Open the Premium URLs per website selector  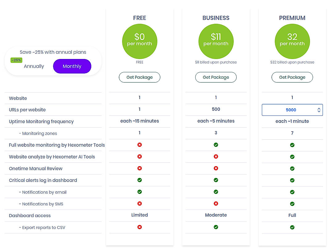[x=292, y=110]
